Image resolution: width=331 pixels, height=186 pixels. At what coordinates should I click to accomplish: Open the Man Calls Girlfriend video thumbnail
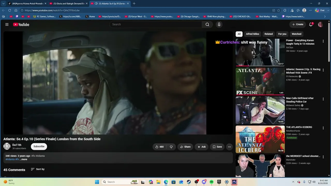click(260, 110)
